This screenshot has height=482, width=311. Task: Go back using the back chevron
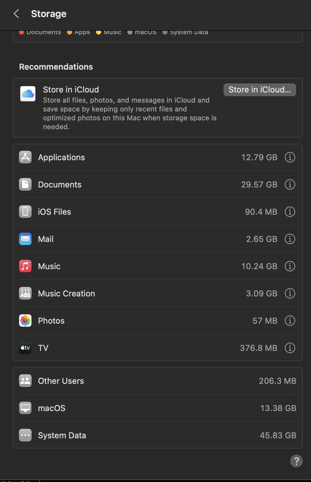tap(16, 14)
